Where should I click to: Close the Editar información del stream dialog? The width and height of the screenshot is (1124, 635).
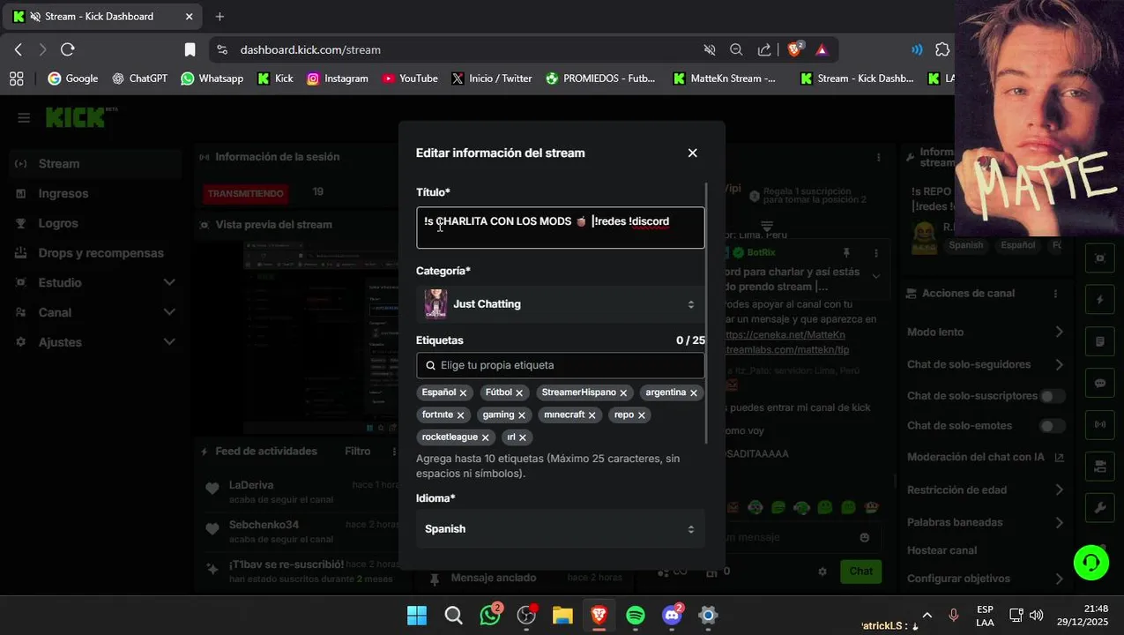coord(692,153)
